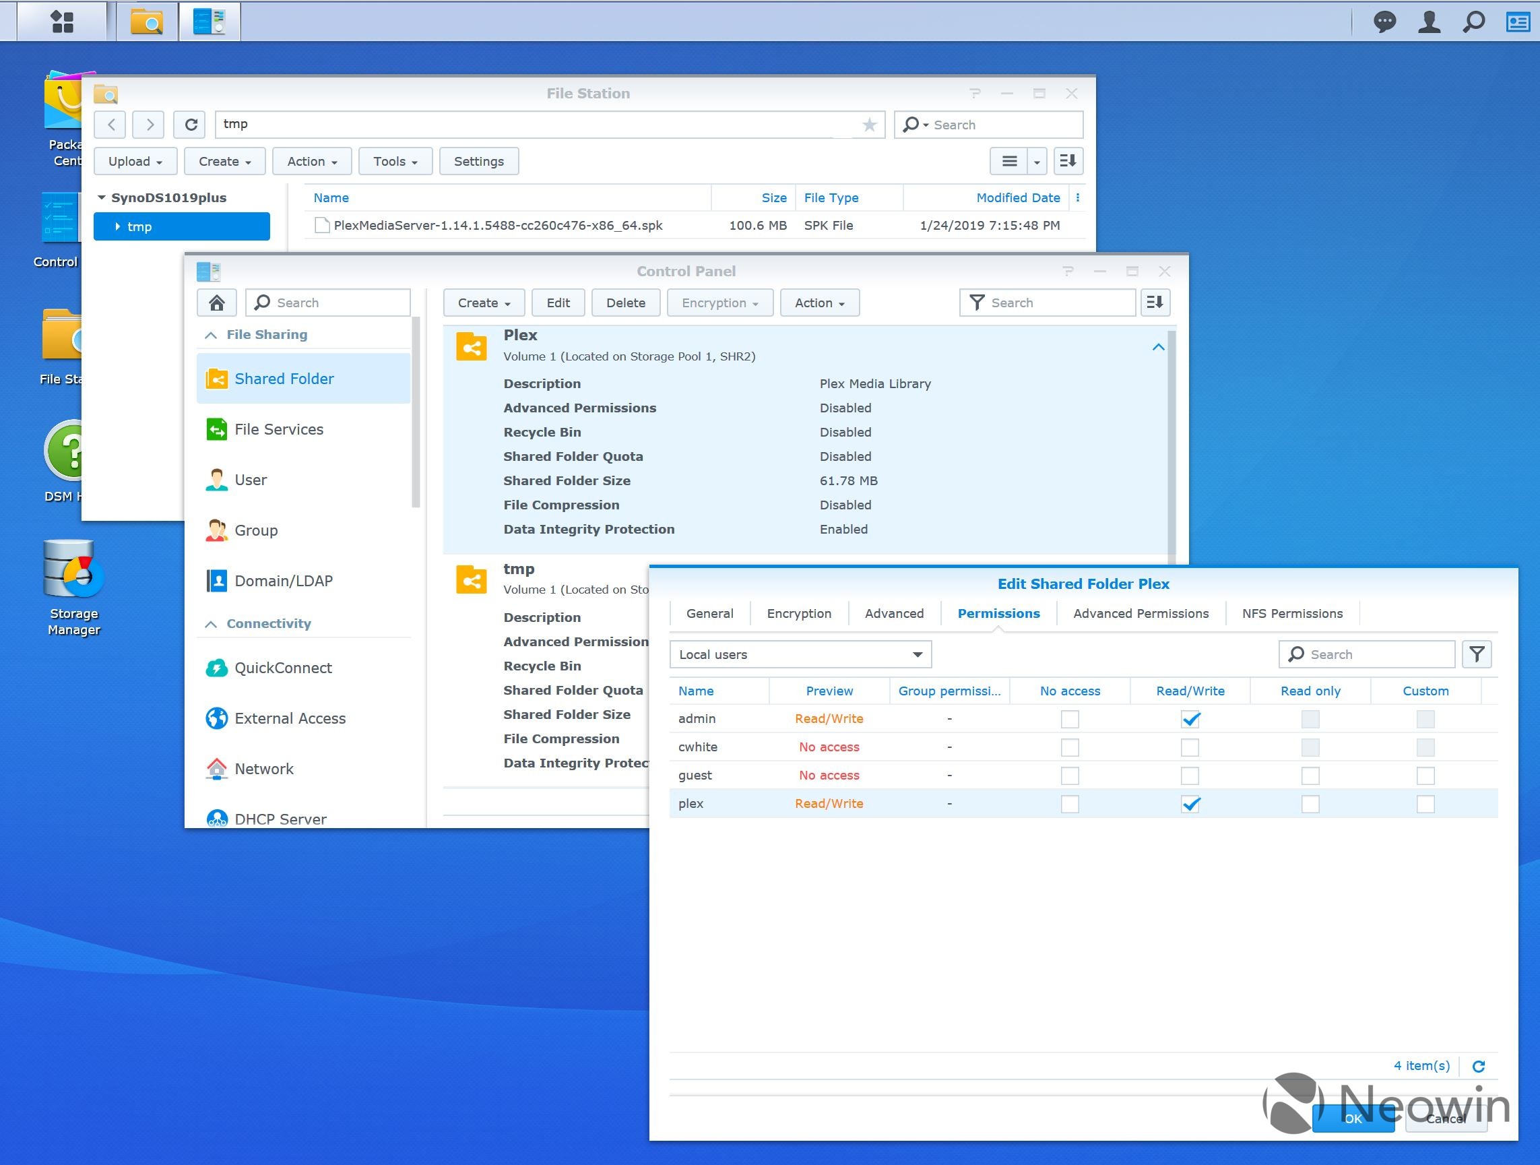Collapse the File Sharing section

click(x=210, y=335)
